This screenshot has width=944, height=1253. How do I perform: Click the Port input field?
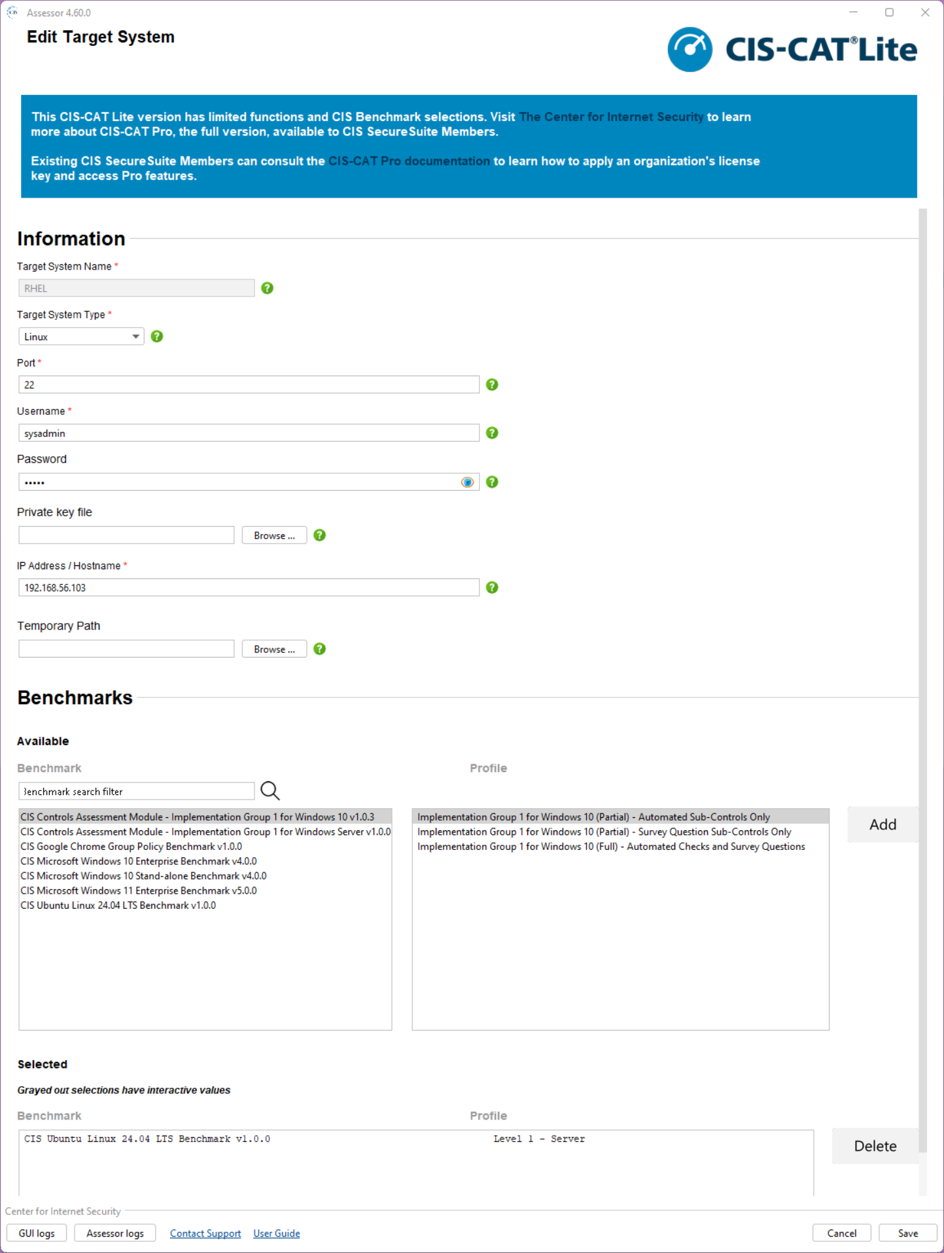(x=249, y=385)
